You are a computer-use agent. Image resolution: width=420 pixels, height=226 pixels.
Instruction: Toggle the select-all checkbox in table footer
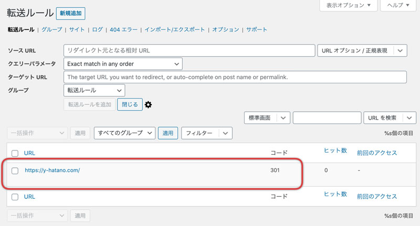coord(15,197)
